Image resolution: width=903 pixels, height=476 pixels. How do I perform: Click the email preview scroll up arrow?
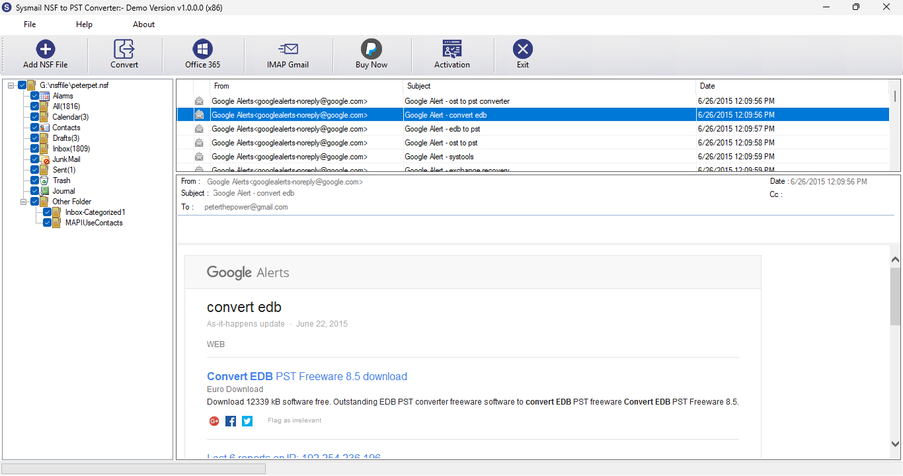click(896, 260)
